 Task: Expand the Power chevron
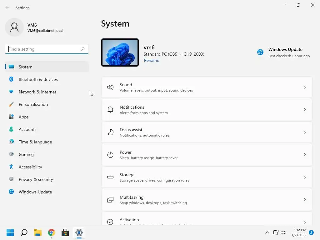point(304,155)
